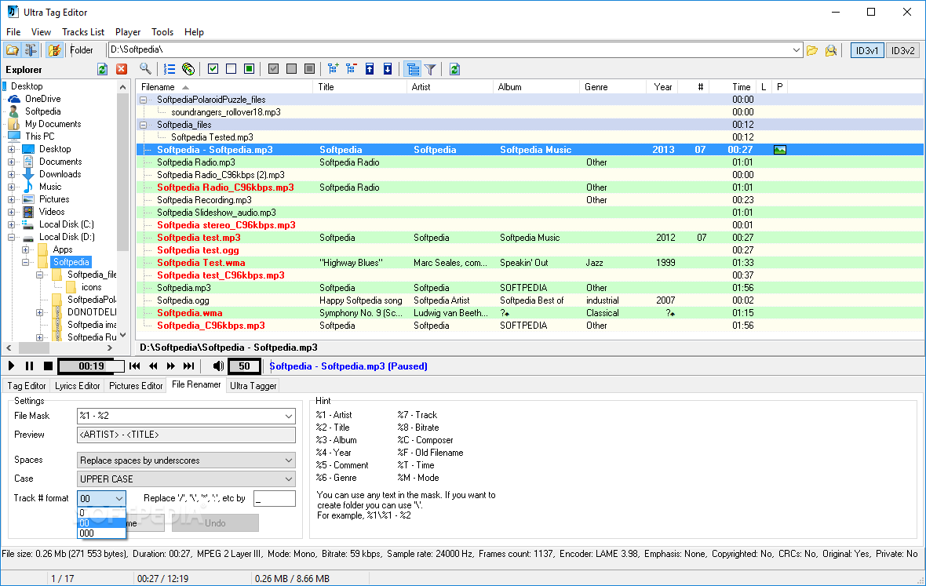926x586 pixels.
Task: Pause the current track
Action: (30, 366)
